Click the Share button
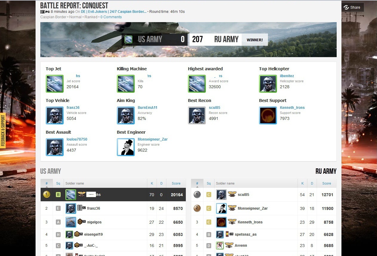The image size is (377, 256). pyautogui.click(x=353, y=7)
